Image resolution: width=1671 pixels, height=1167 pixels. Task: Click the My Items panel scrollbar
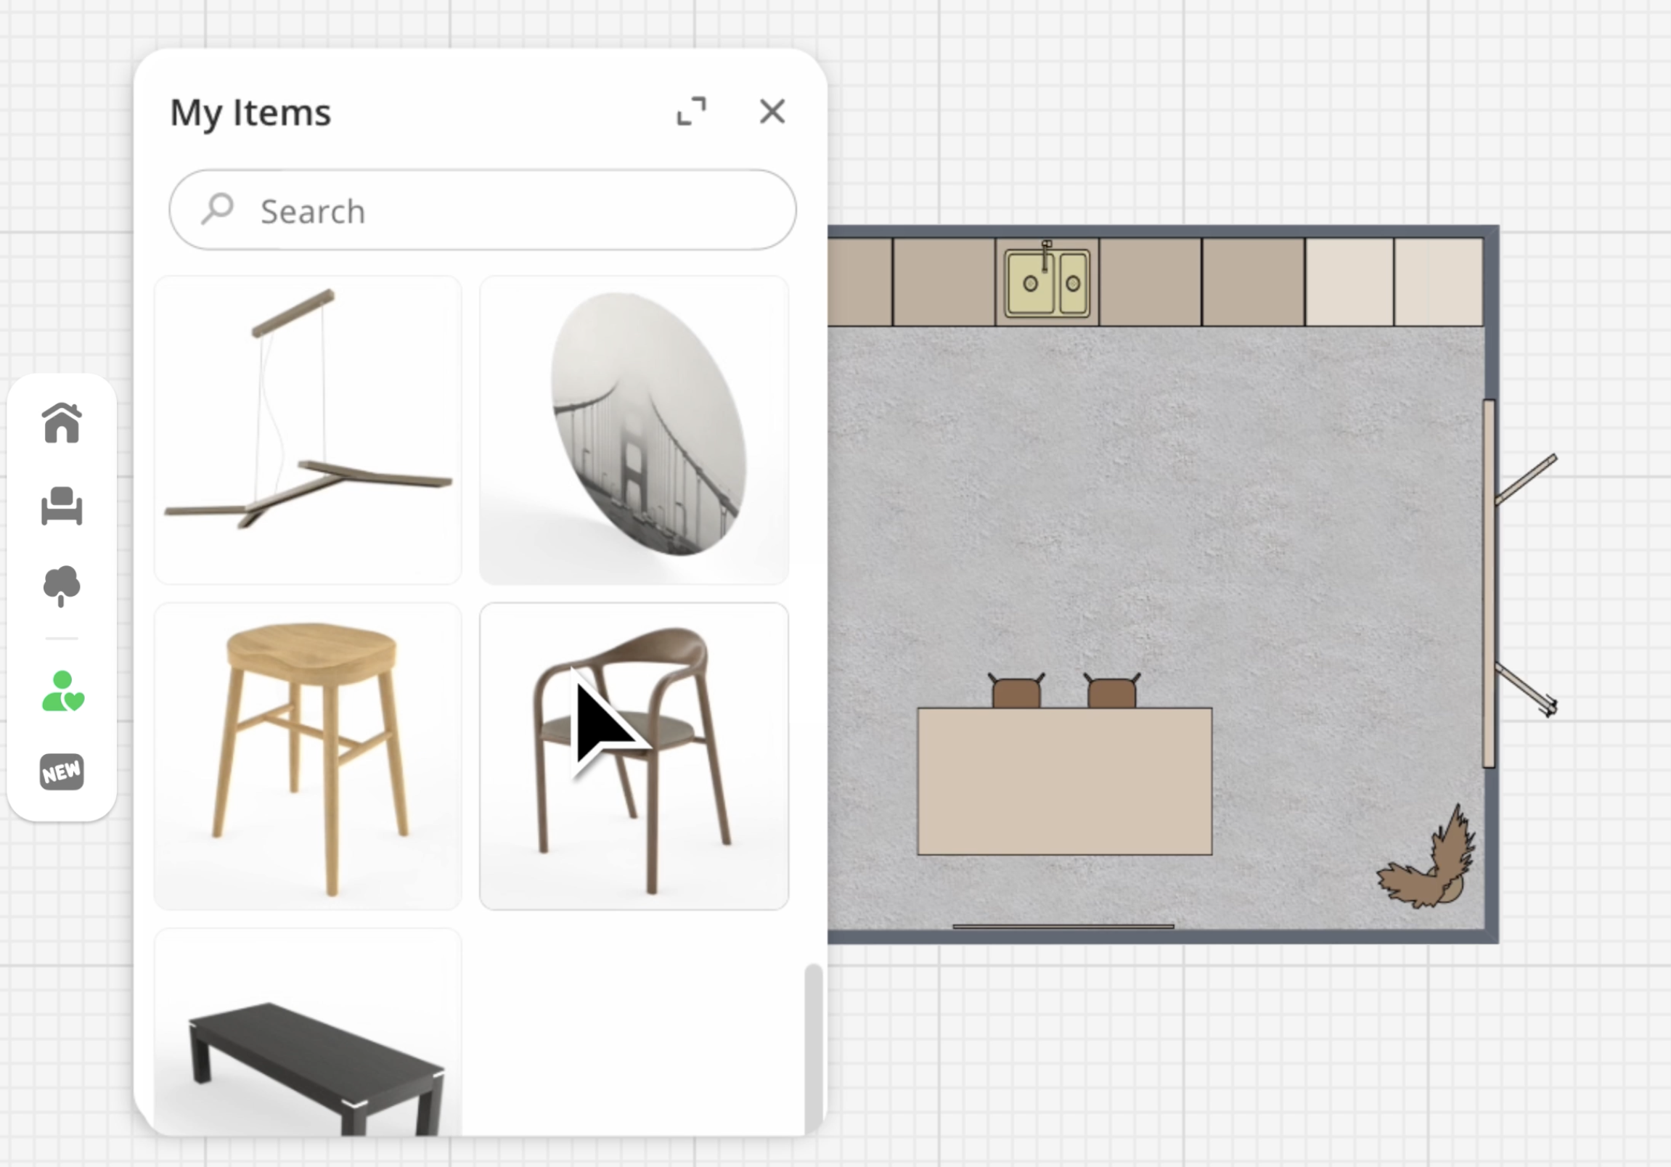click(813, 1048)
